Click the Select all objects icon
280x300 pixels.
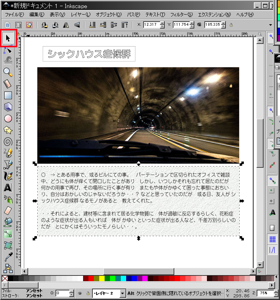point(8,25)
